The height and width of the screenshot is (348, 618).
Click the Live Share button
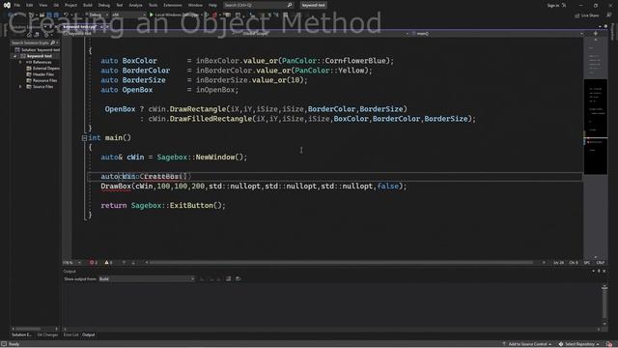tap(587, 15)
